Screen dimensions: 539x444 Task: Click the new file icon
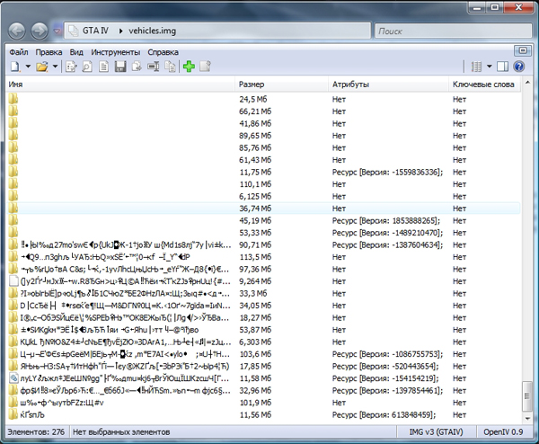(x=15, y=67)
